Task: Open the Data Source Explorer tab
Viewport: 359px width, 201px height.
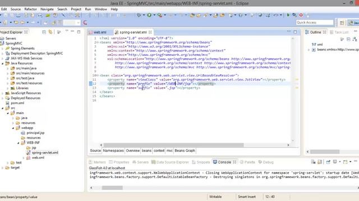Action: click(170, 162)
